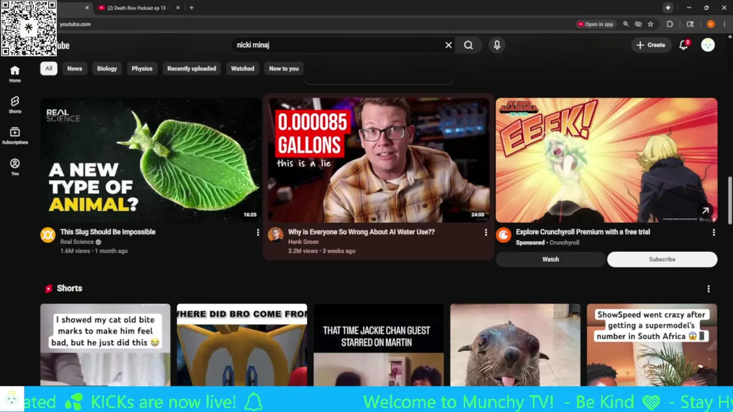Open the Jackie Chan Martin Short
This screenshot has width=733, height=412.
pyautogui.click(x=379, y=345)
